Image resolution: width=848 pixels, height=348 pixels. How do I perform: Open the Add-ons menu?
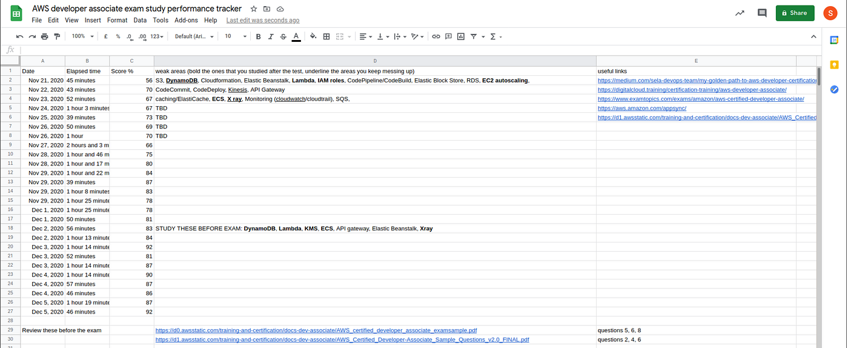(x=186, y=20)
